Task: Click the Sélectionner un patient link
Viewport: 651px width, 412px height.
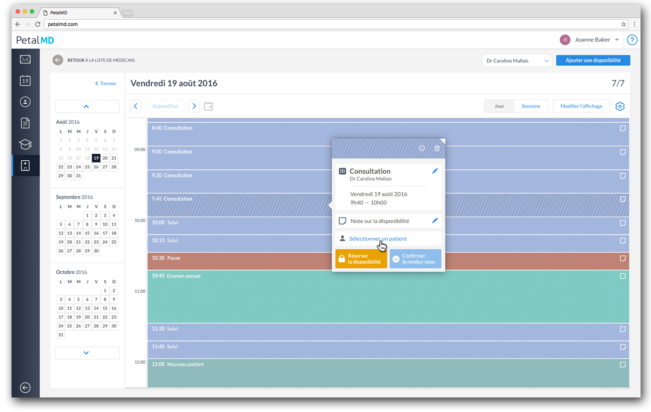Action: click(x=378, y=239)
